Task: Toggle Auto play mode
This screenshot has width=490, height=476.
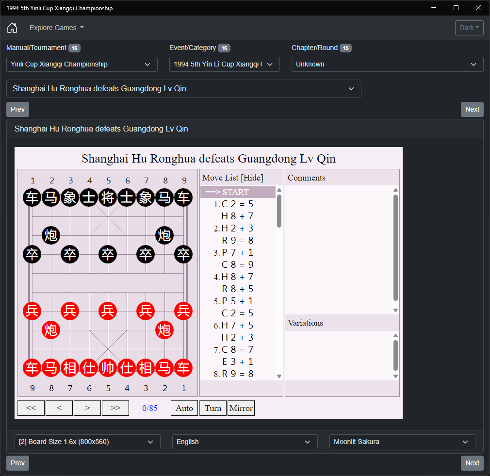Action: pyautogui.click(x=184, y=408)
